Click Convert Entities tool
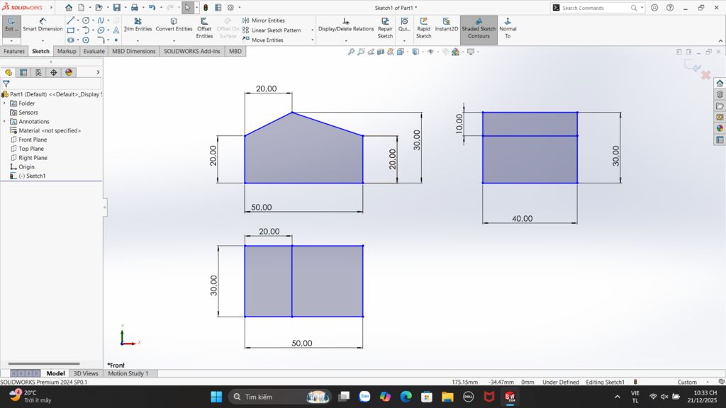This screenshot has height=408, width=726. [174, 25]
